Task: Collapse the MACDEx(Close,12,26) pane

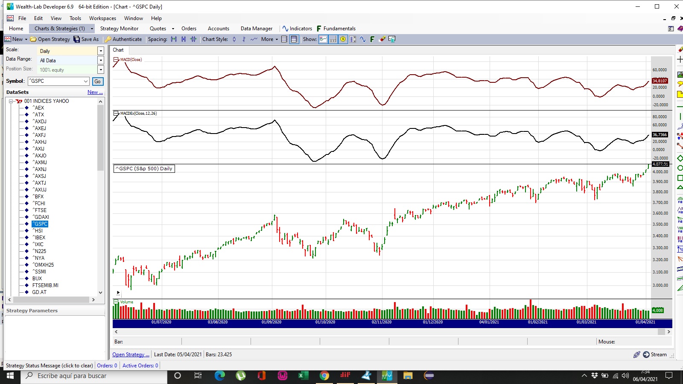Action: (x=116, y=113)
